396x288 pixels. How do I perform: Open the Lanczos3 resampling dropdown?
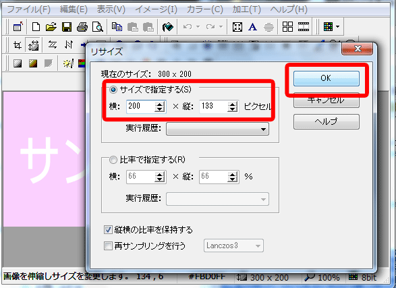pyautogui.click(x=233, y=246)
